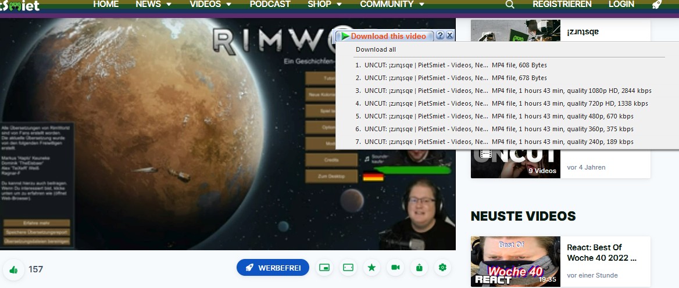
Task: Toggle theater mode icon below video
Action: 348,268
